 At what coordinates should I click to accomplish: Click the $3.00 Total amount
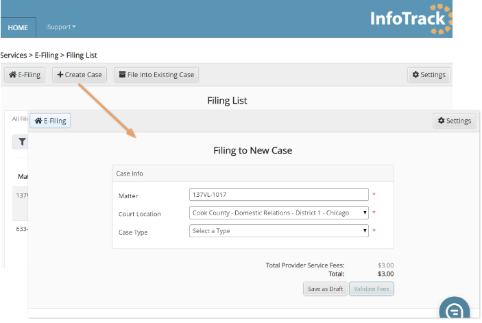[x=386, y=274]
